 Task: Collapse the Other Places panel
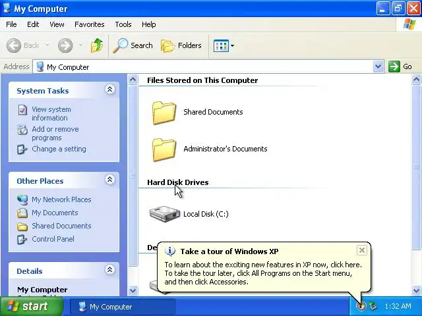(110, 180)
